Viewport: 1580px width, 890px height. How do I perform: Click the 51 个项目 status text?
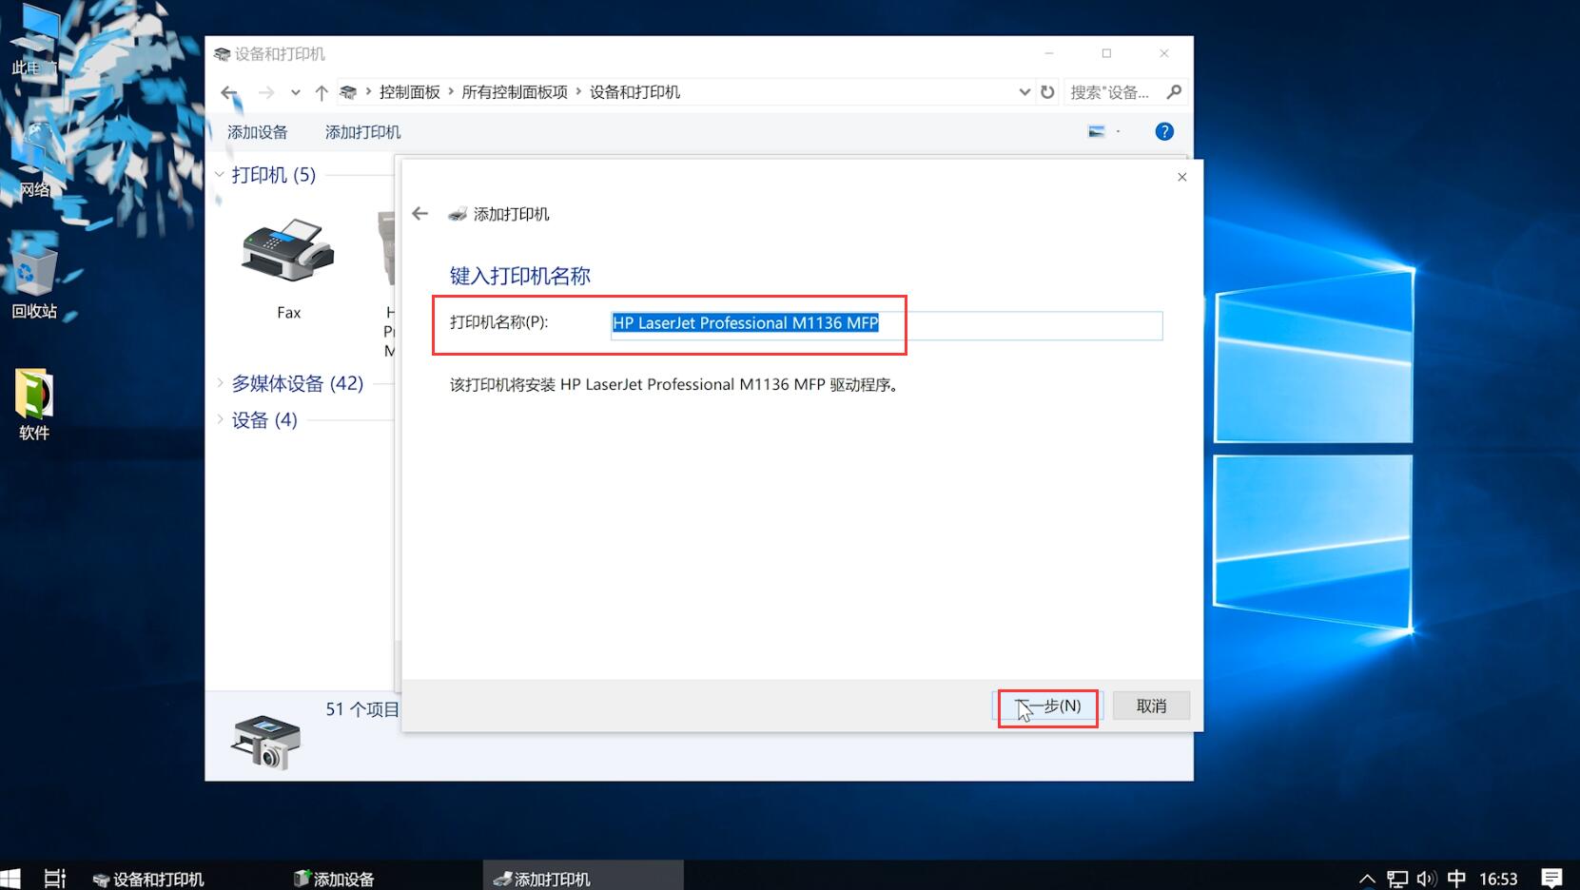click(362, 709)
